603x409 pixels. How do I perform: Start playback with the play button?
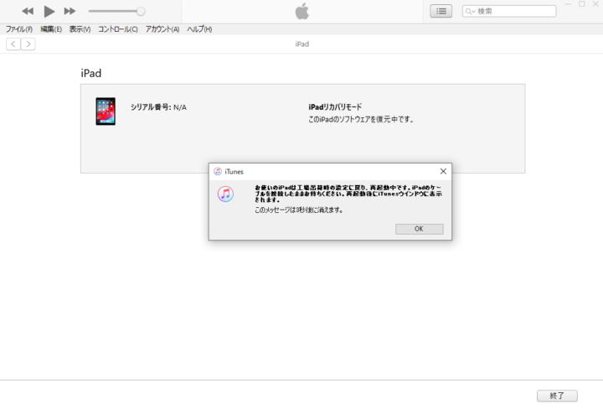pyautogui.click(x=49, y=12)
